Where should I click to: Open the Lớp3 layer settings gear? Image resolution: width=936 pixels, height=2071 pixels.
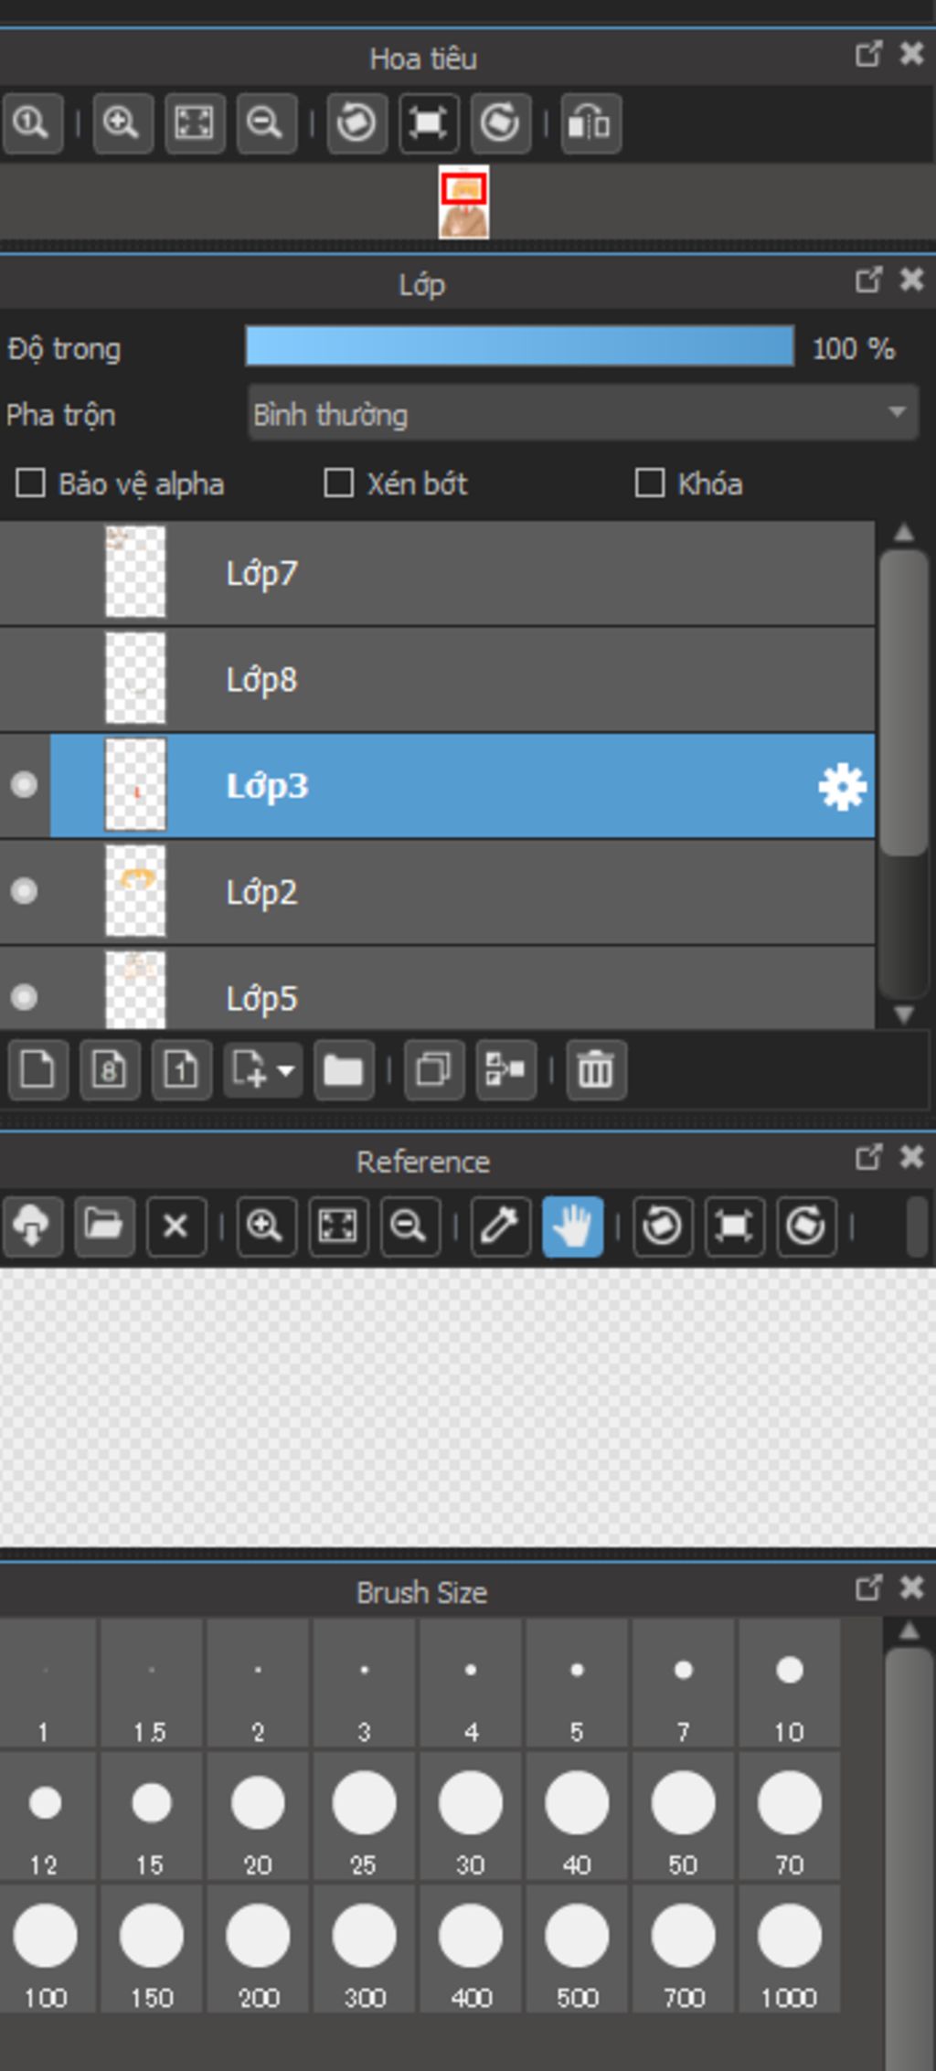[x=841, y=786]
